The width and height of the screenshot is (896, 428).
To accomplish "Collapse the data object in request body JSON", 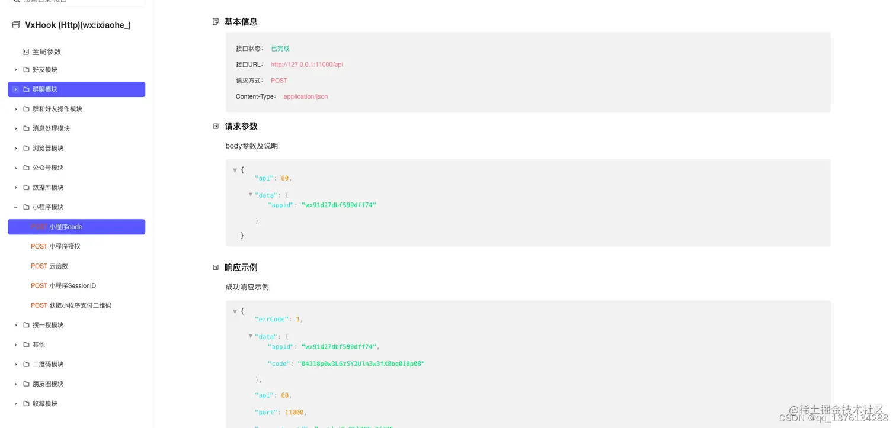I will point(250,194).
